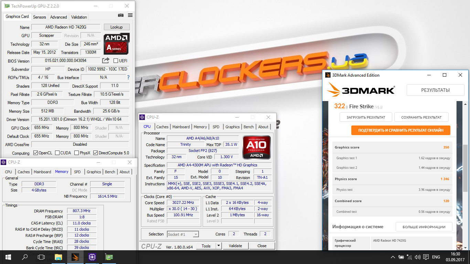Click the Physics score value 1 246
470x264 pixels.
coord(445,179)
